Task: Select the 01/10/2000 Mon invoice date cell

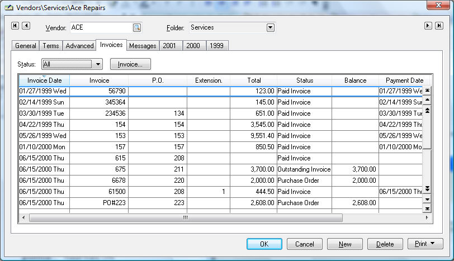Action: (44, 147)
